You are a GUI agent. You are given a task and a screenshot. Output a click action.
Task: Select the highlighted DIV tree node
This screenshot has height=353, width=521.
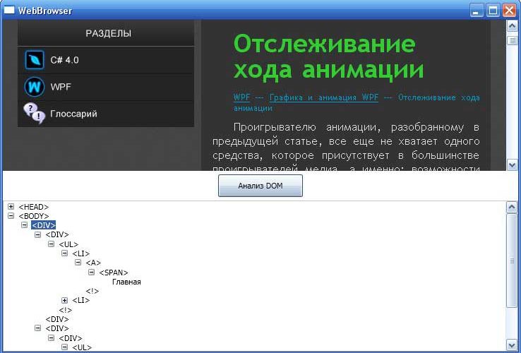pos(43,225)
